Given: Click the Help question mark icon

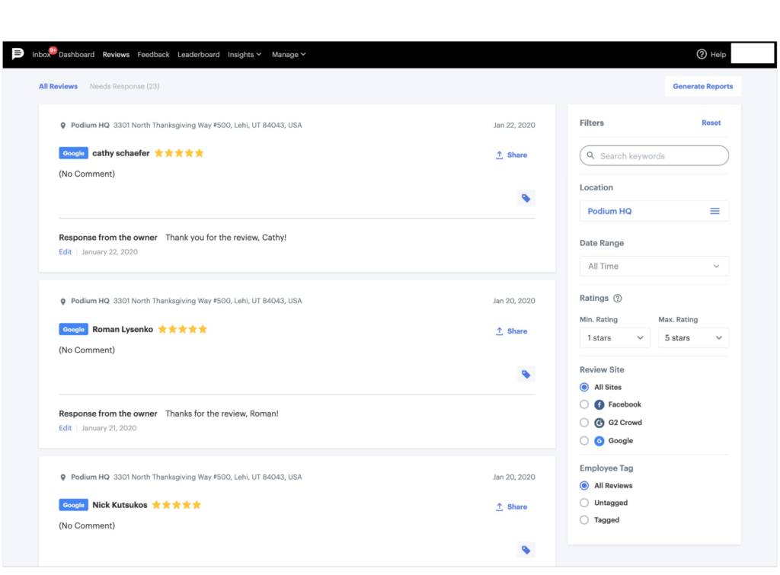Looking at the screenshot, I should point(702,54).
